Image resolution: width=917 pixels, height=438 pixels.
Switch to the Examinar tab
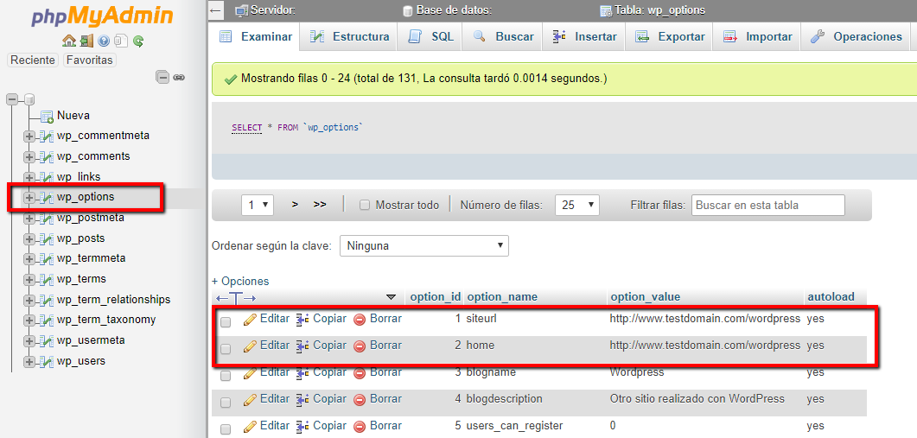256,37
